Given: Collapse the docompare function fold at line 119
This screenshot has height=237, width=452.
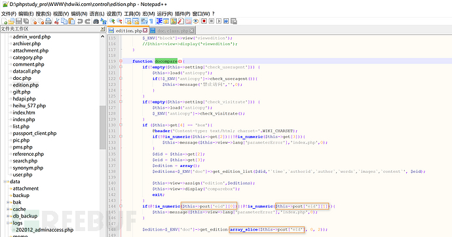Looking at the screenshot, I should [x=121, y=61].
